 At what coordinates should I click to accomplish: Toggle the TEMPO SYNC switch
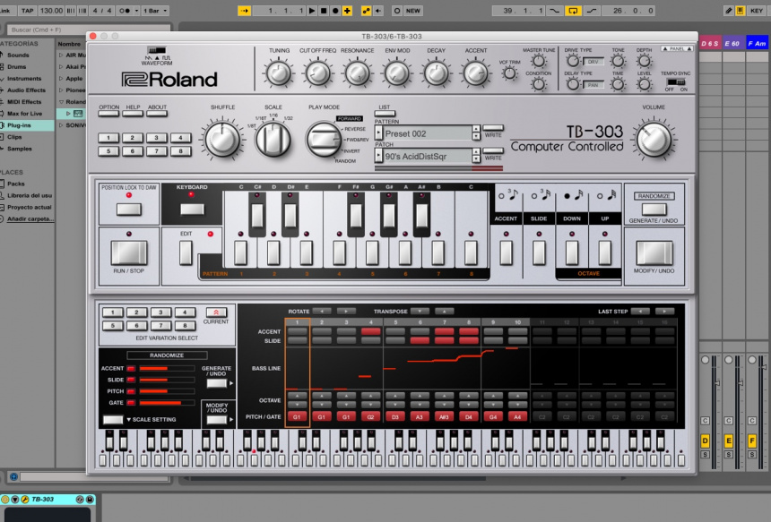tap(675, 81)
